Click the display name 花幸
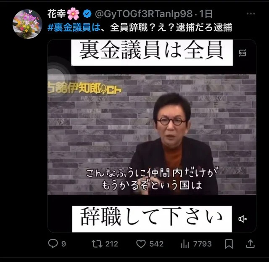Viewport: 269px width, 262px height. coord(56,14)
